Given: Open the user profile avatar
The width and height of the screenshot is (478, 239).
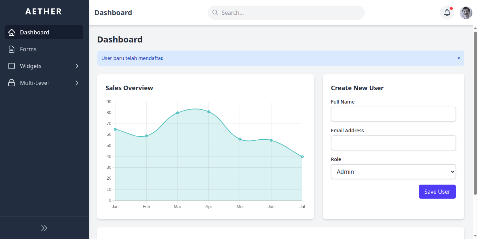Looking at the screenshot, I should point(466,13).
